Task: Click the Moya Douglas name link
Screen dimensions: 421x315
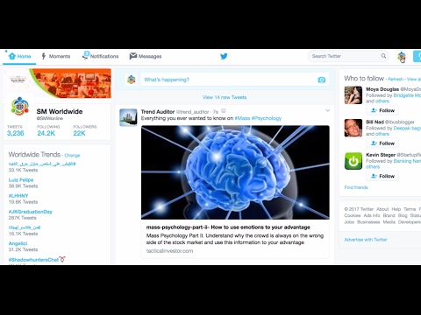Action: 382,89
